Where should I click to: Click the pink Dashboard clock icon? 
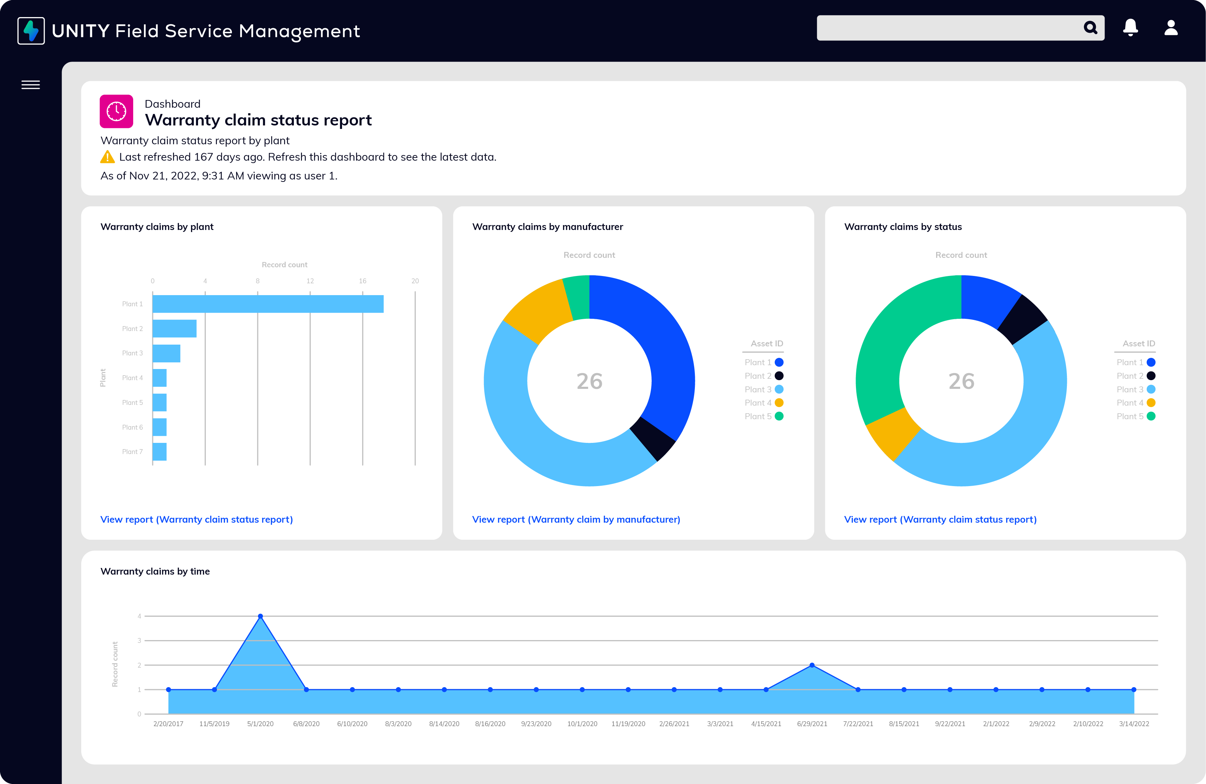(x=116, y=112)
